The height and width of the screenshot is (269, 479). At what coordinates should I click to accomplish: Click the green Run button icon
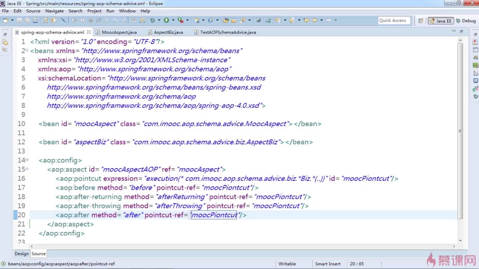tap(166, 20)
